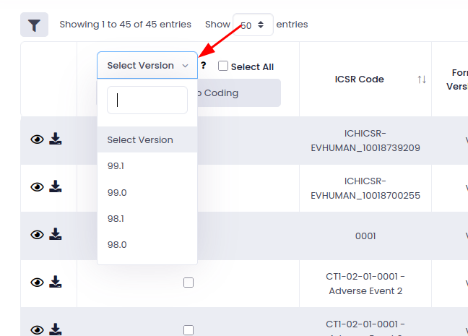The image size is (468, 336).
Task: Check the Select All checkbox
Action: click(223, 66)
